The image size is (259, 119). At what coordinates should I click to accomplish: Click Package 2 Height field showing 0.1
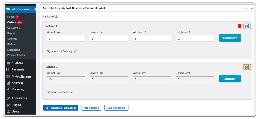[x=195, y=79]
